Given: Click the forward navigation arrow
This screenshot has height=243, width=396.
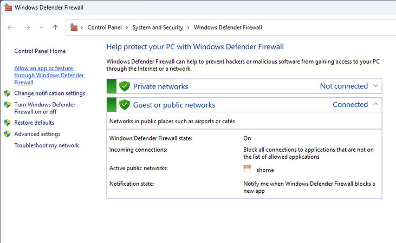Looking at the screenshot, I should 27,28.
